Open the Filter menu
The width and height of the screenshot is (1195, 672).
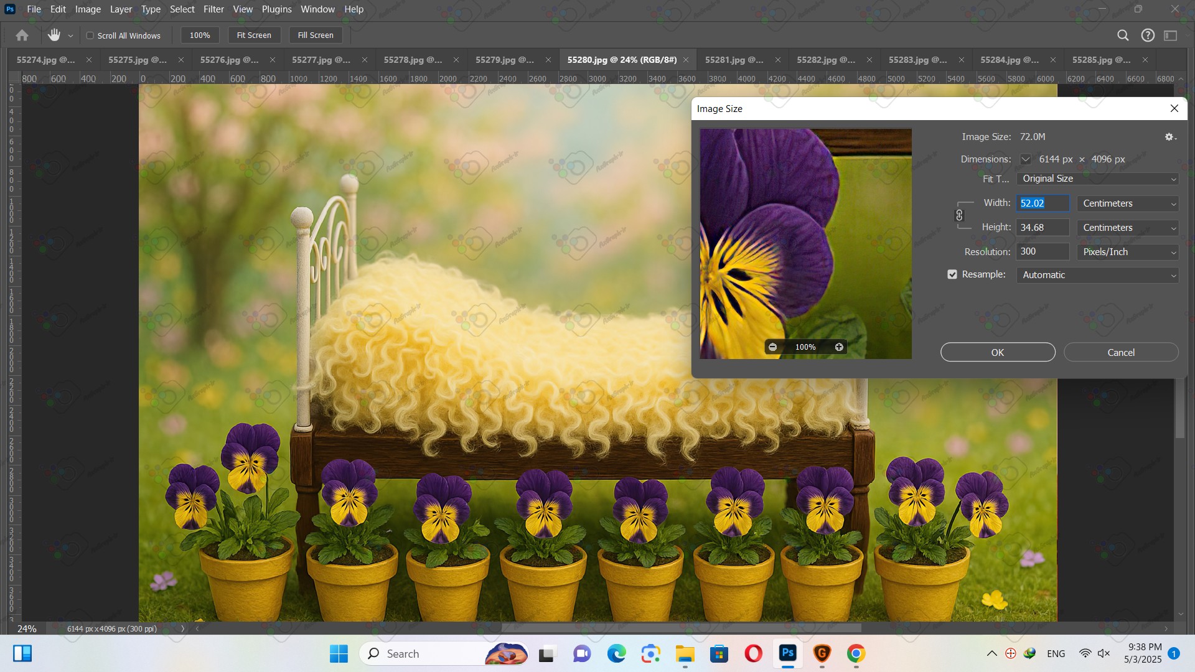[213, 9]
